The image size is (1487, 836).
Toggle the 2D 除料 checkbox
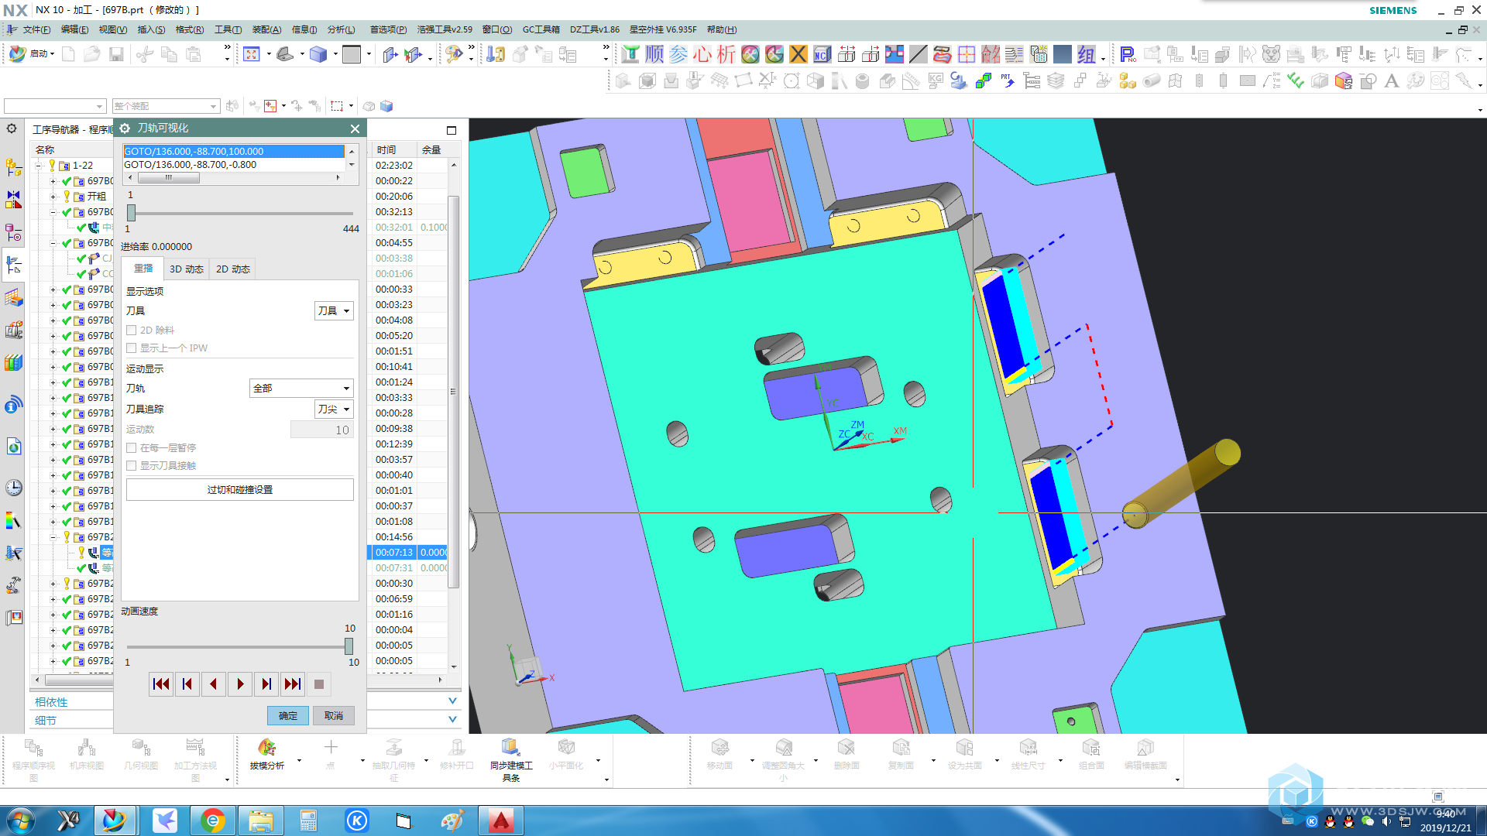click(132, 331)
